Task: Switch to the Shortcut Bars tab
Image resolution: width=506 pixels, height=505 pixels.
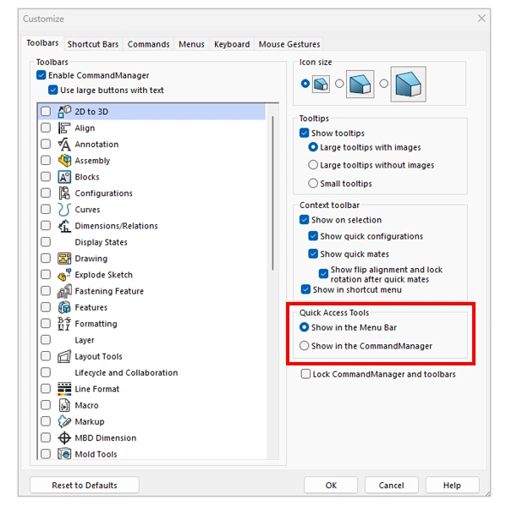Action: [93, 44]
